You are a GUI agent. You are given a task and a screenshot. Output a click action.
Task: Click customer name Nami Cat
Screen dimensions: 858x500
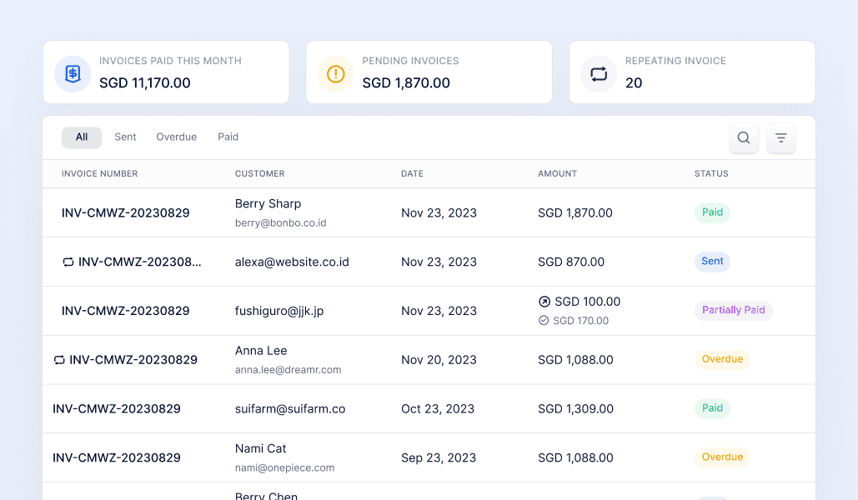point(260,448)
